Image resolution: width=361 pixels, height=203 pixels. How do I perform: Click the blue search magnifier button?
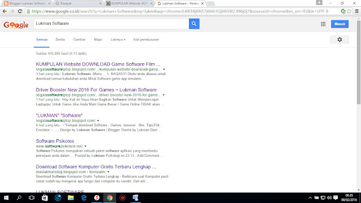click(x=194, y=24)
